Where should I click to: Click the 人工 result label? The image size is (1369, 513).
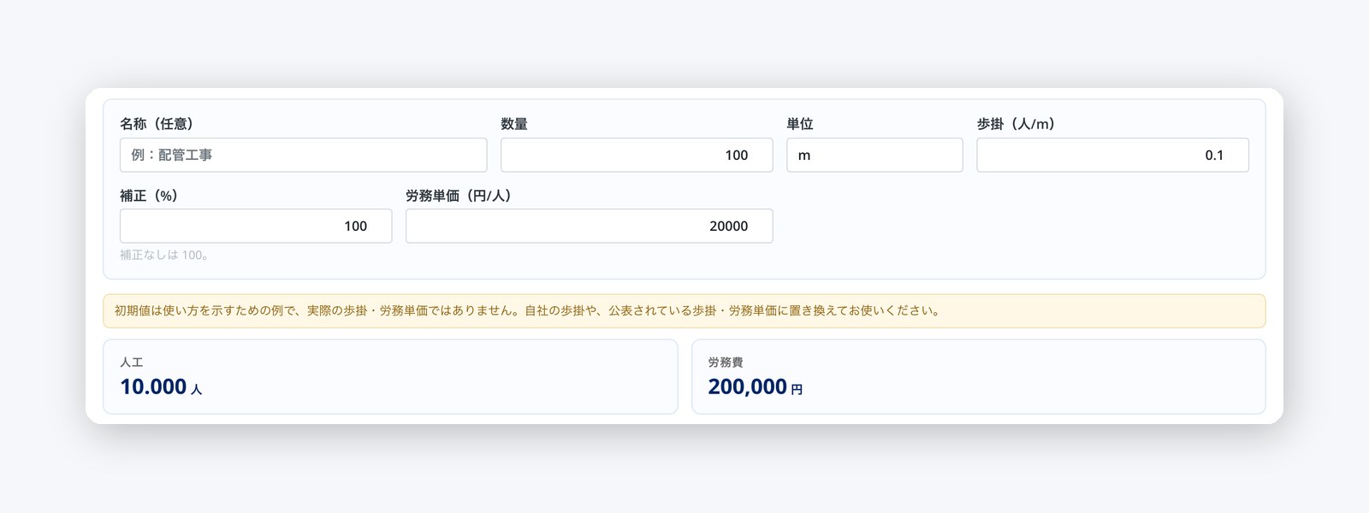click(x=132, y=363)
